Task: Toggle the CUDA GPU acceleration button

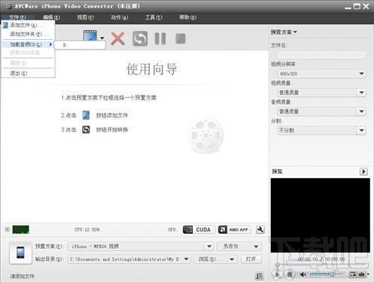Action: (x=199, y=229)
